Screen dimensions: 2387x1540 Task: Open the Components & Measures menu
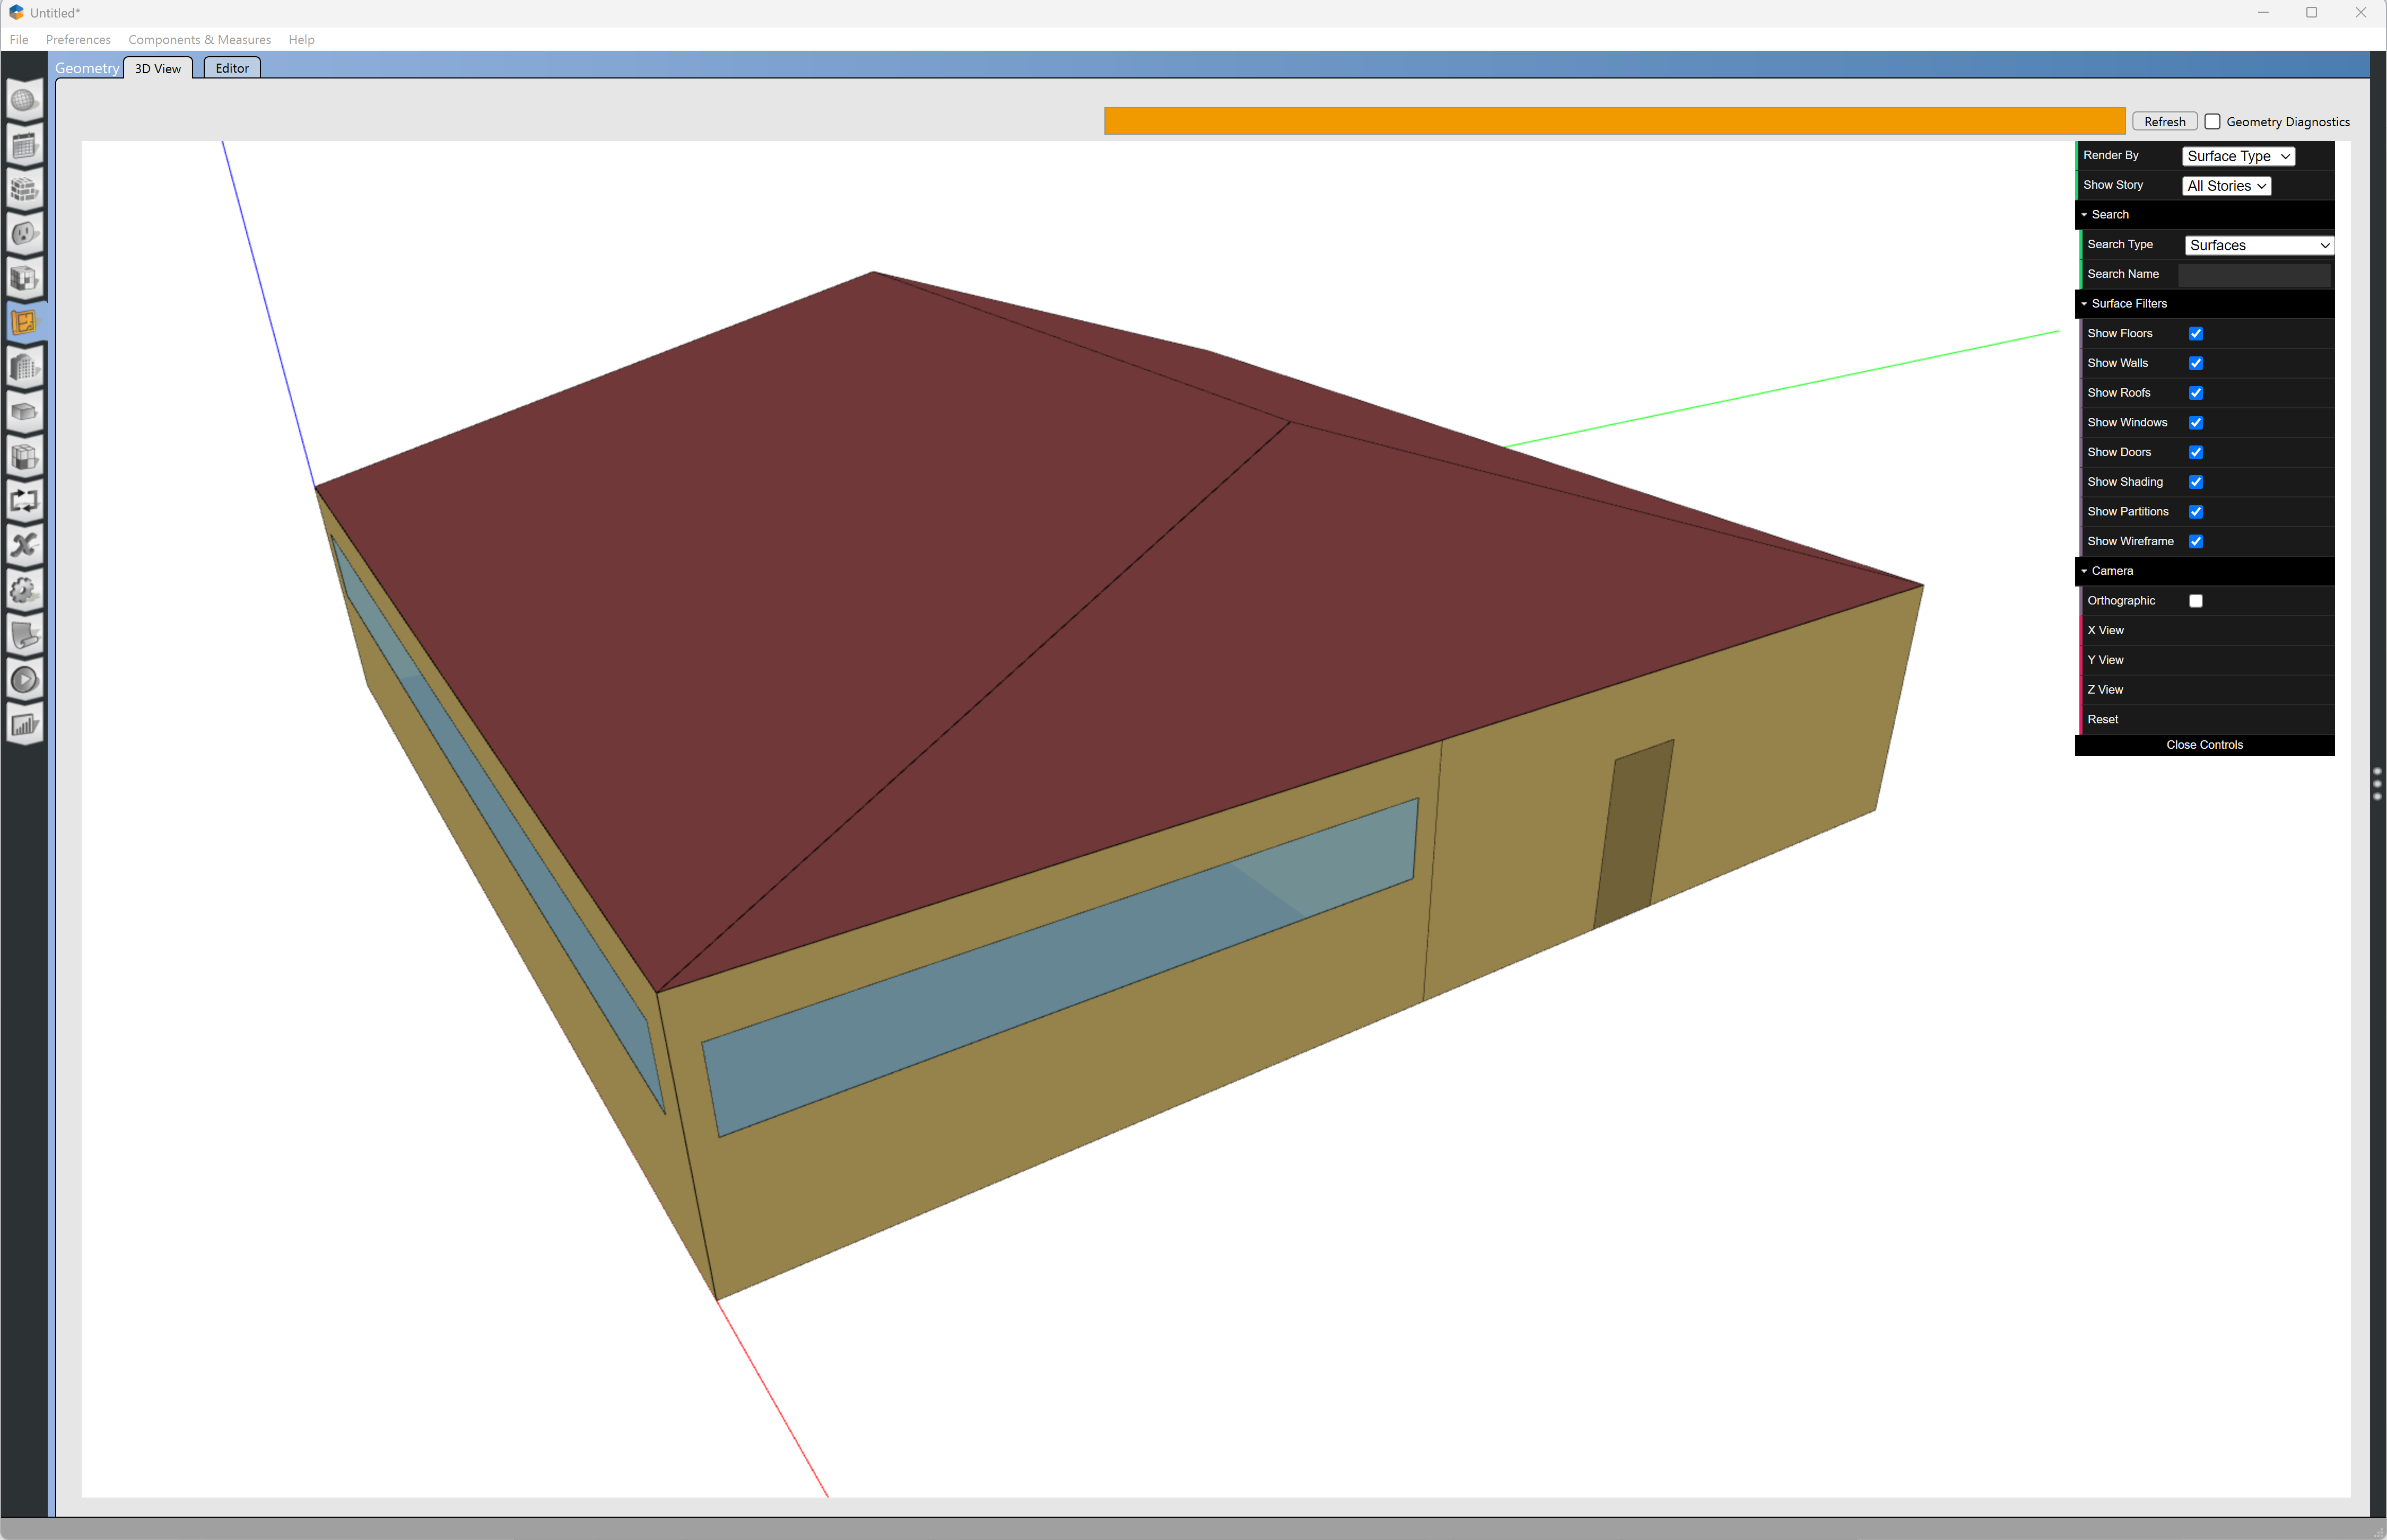(x=199, y=40)
